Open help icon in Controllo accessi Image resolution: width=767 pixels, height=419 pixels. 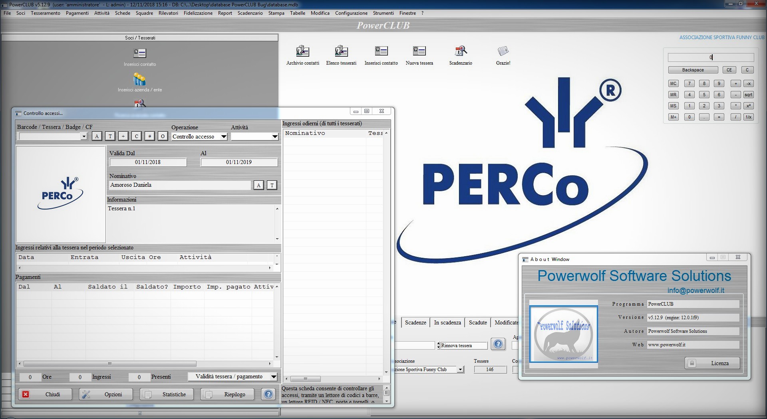[268, 394]
